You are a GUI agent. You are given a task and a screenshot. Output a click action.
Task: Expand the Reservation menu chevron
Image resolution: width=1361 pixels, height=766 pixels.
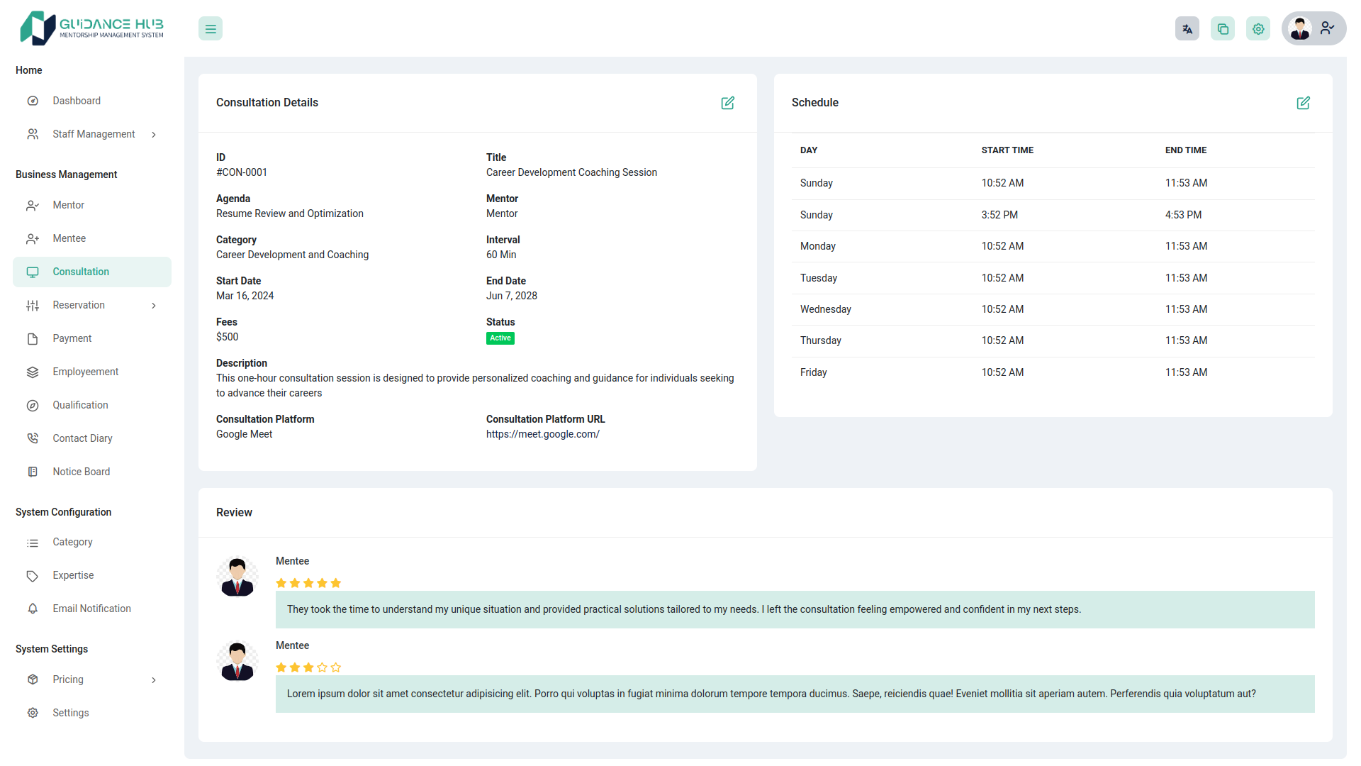coord(154,305)
